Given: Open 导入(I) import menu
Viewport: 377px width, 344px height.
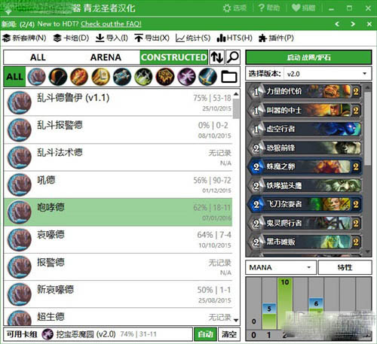Looking at the screenshot, I should click(112, 38).
